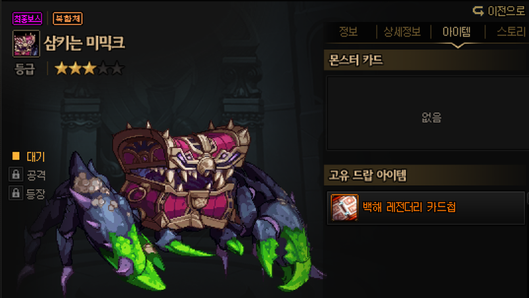The width and height of the screenshot is (529, 298).
Task: Open the 스토리 tab
Action: (511, 32)
